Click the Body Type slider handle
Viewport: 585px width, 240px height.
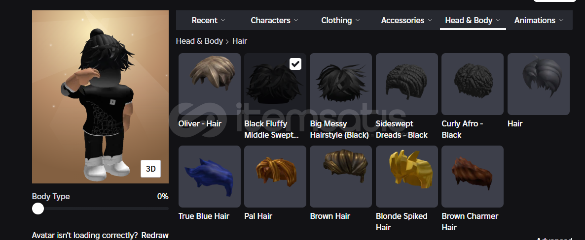point(37,209)
